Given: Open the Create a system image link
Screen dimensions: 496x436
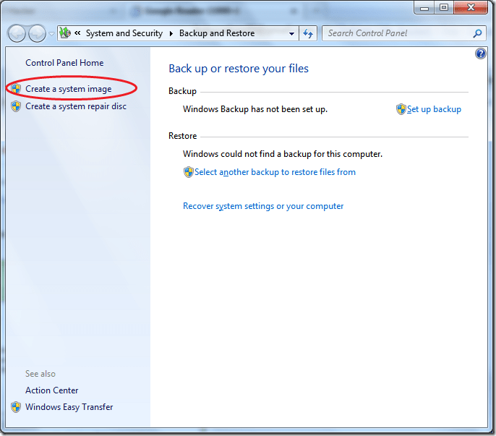Looking at the screenshot, I should 68,89.
